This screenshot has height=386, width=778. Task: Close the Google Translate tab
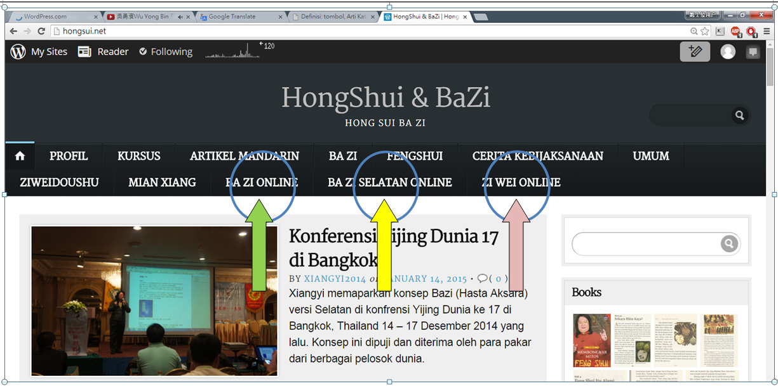281,17
